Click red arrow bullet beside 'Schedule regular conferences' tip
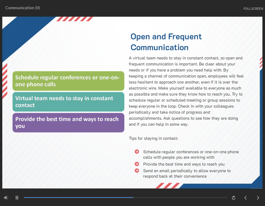 137,151
